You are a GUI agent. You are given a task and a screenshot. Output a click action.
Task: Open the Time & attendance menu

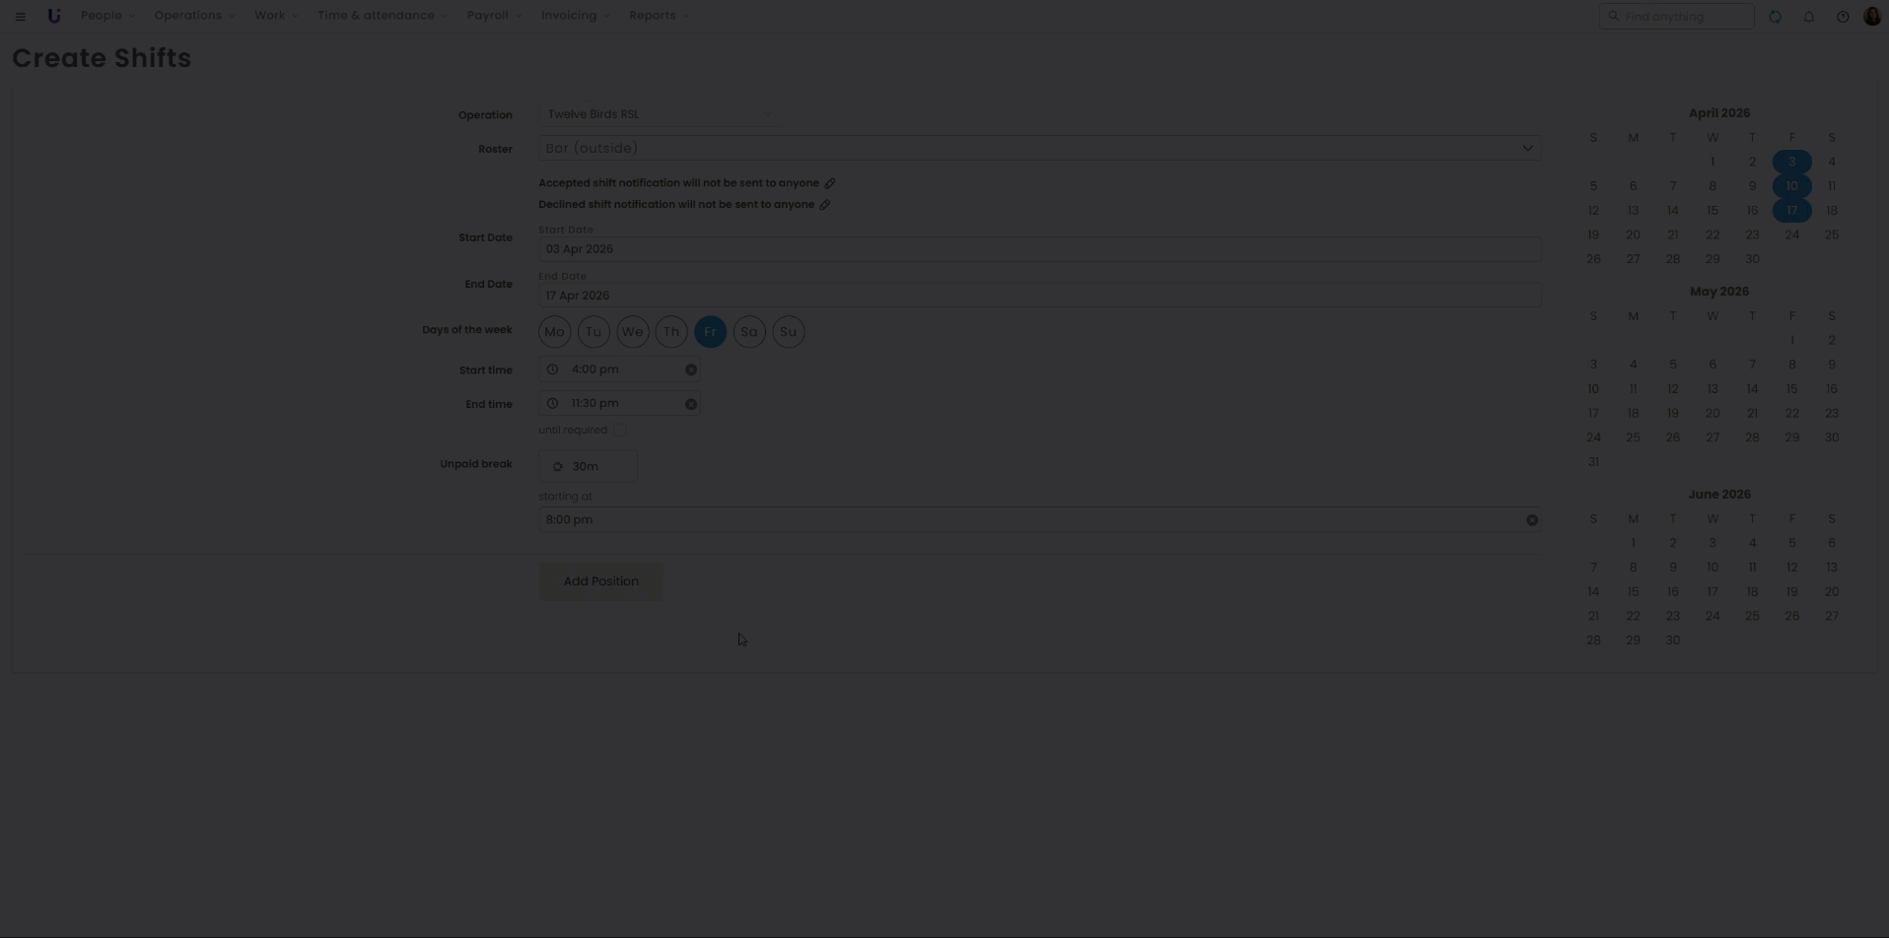(x=382, y=16)
